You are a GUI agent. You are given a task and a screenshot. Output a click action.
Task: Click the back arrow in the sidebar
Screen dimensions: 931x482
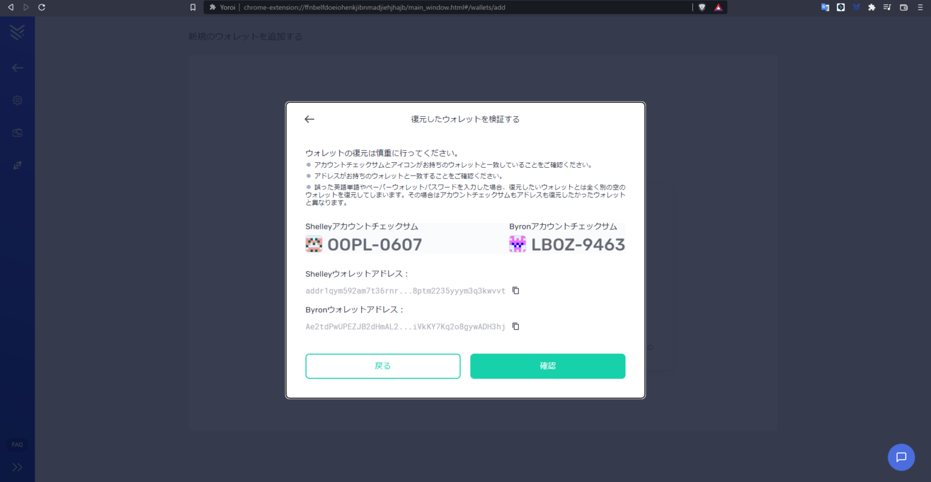tap(17, 68)
